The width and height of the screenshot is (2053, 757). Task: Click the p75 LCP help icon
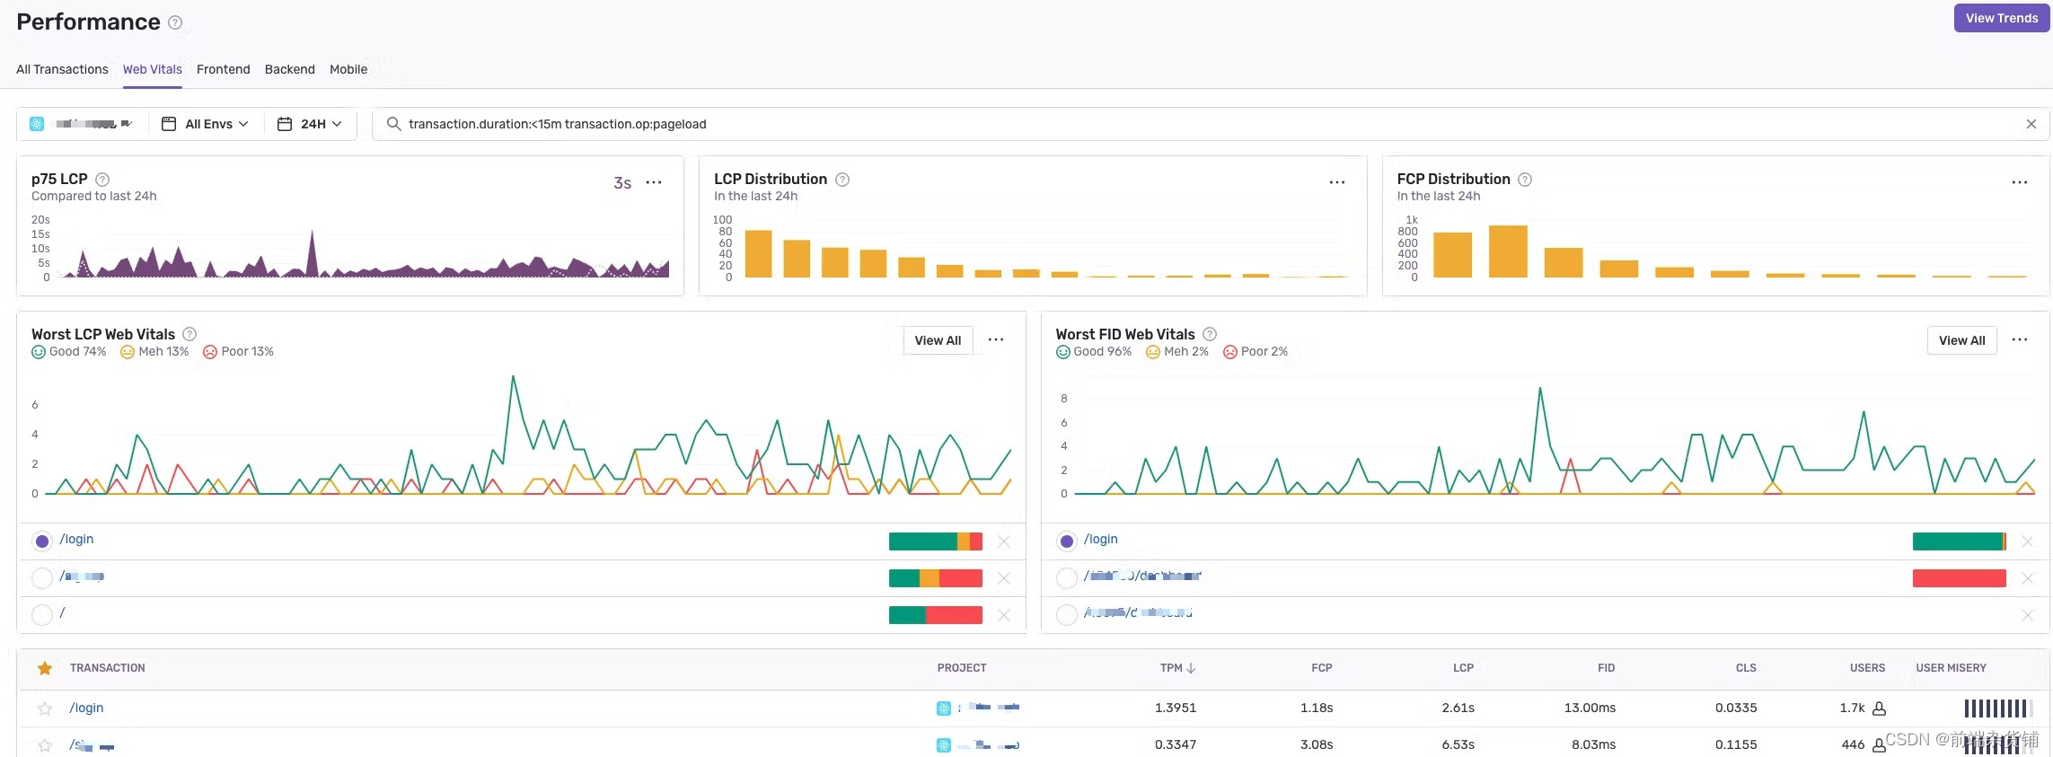102,180
